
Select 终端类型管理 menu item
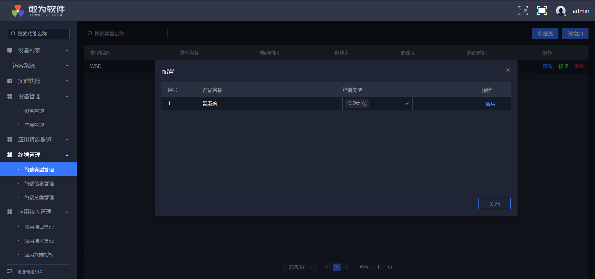[x=38, y=170]
